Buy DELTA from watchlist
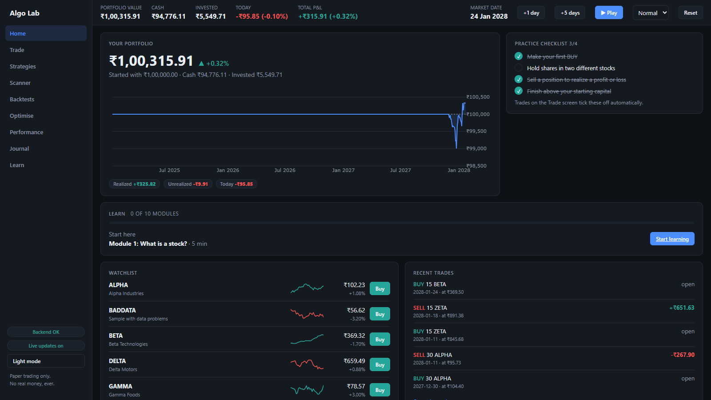The width and height of the screenshot is (711, 400). point(380,364)
